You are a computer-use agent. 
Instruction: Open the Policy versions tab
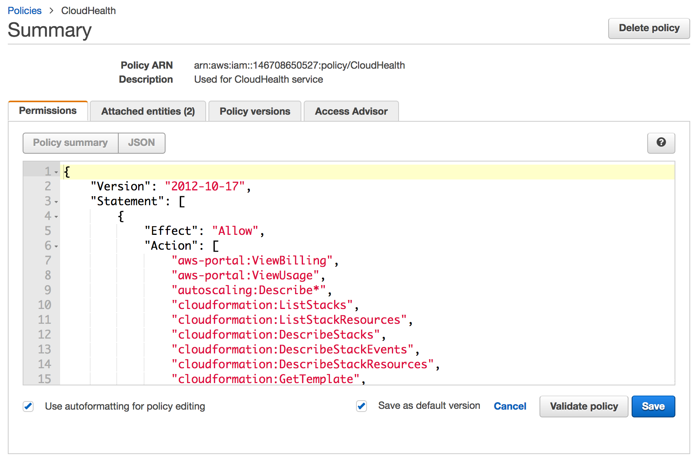pyautogui.click(x=255, y=112)
